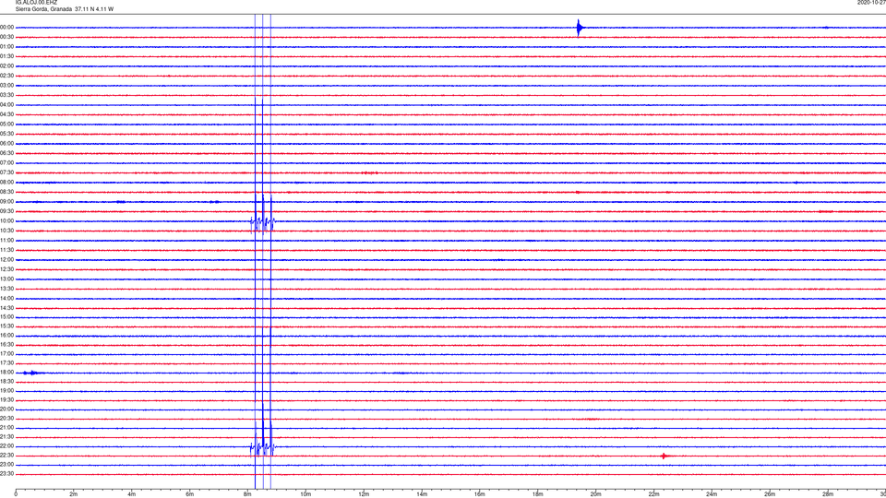This screenshot has width=886, height=498.
Task: Select the 16m axis tick label
Action: coord(480,494)
